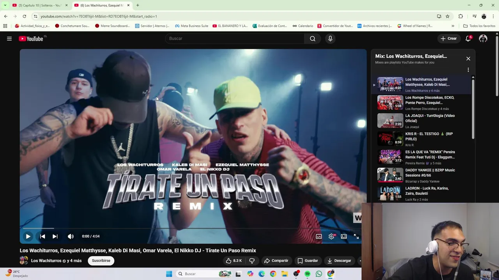Open the browser extensions puzzle icon
499x280 pixels.
click(x=461, y=16)
